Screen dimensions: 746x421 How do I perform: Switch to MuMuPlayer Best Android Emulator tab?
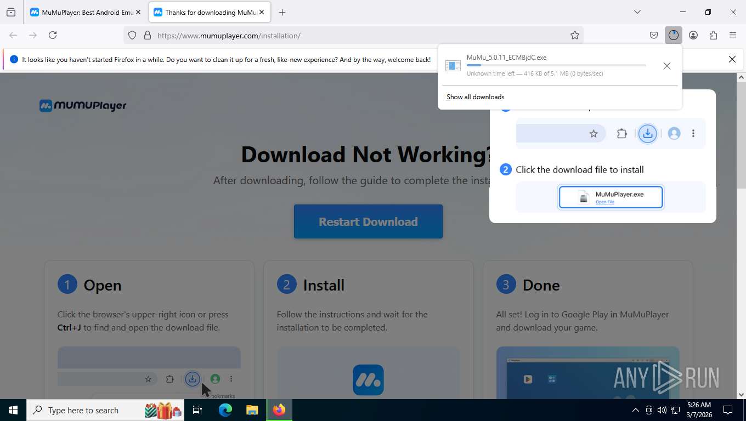[x=81, y=12]
